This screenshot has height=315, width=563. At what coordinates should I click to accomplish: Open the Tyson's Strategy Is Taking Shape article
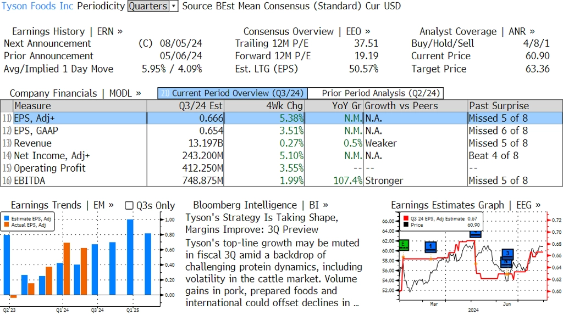click(262, 223)
